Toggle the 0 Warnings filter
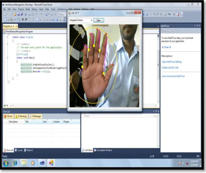The image size is (206, 173). (x=21, y=117)
